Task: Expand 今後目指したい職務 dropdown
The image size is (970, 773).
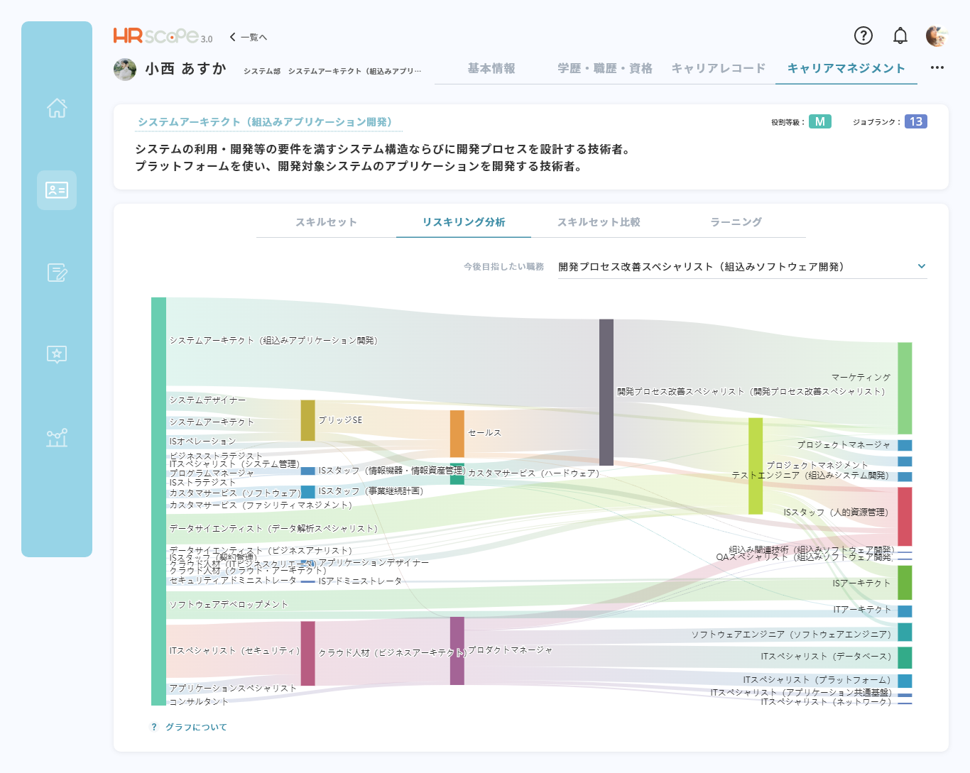Action: pos(742,267)
